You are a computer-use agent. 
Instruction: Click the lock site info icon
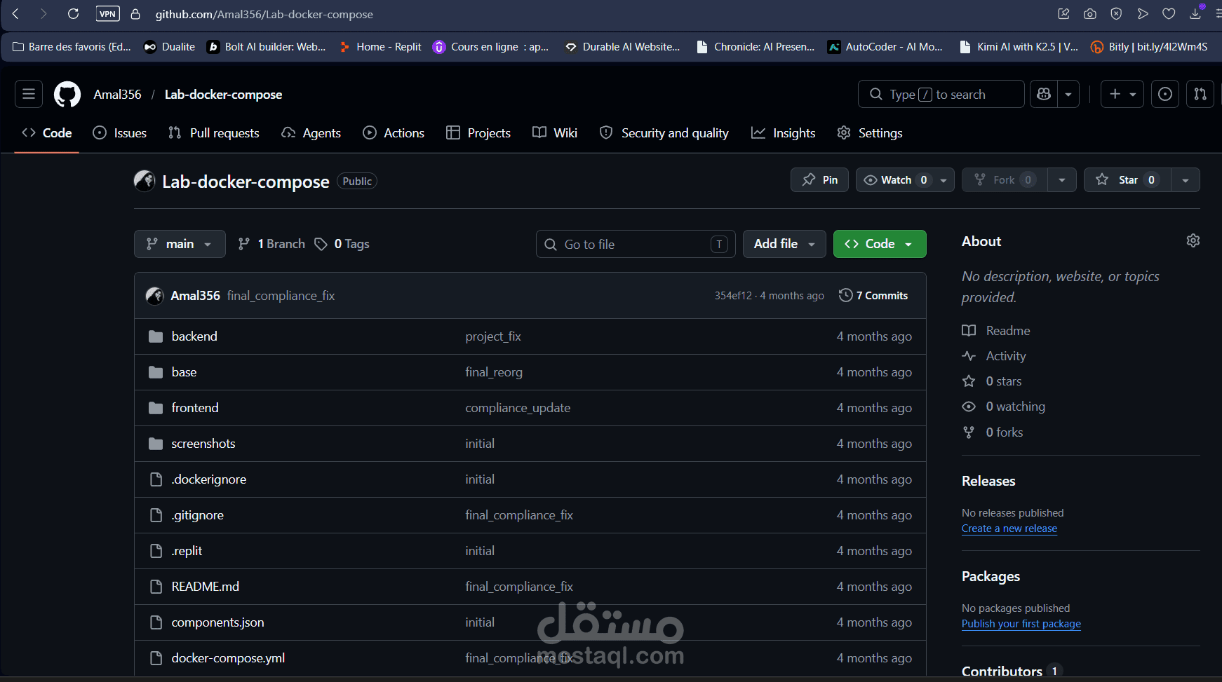(135, 14)
